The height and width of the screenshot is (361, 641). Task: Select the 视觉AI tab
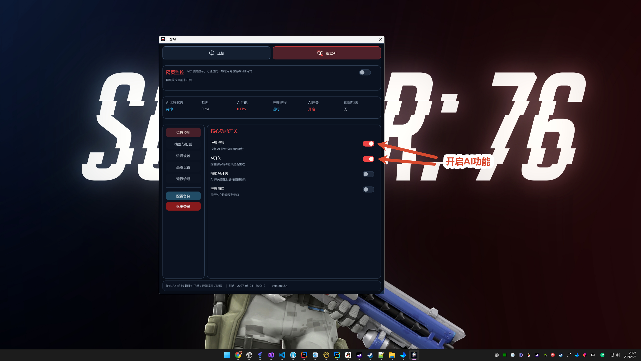327,53
